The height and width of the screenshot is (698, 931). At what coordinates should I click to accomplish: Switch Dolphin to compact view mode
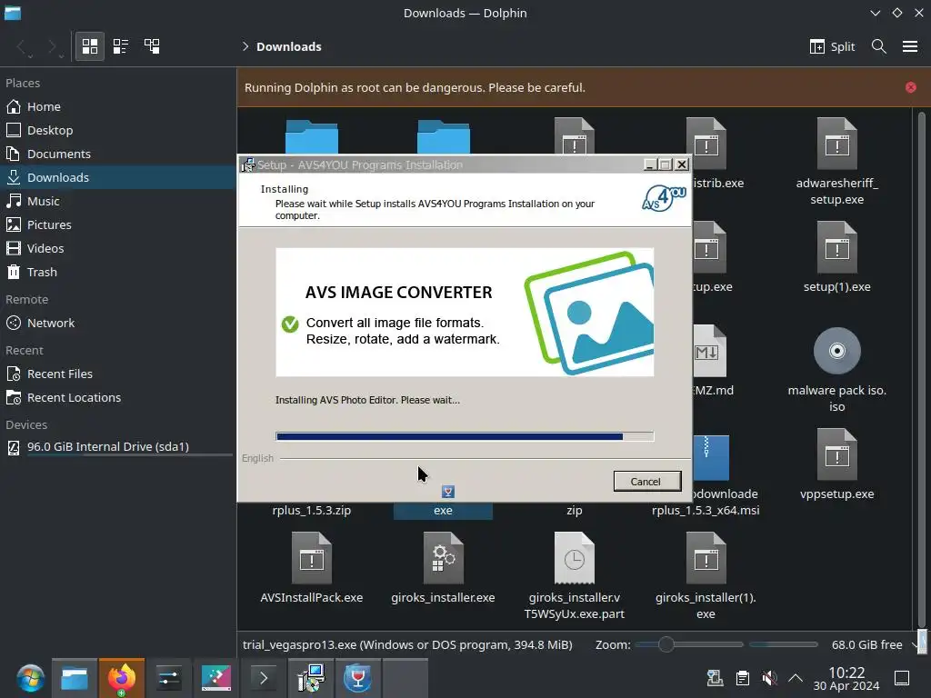[121, 46]
